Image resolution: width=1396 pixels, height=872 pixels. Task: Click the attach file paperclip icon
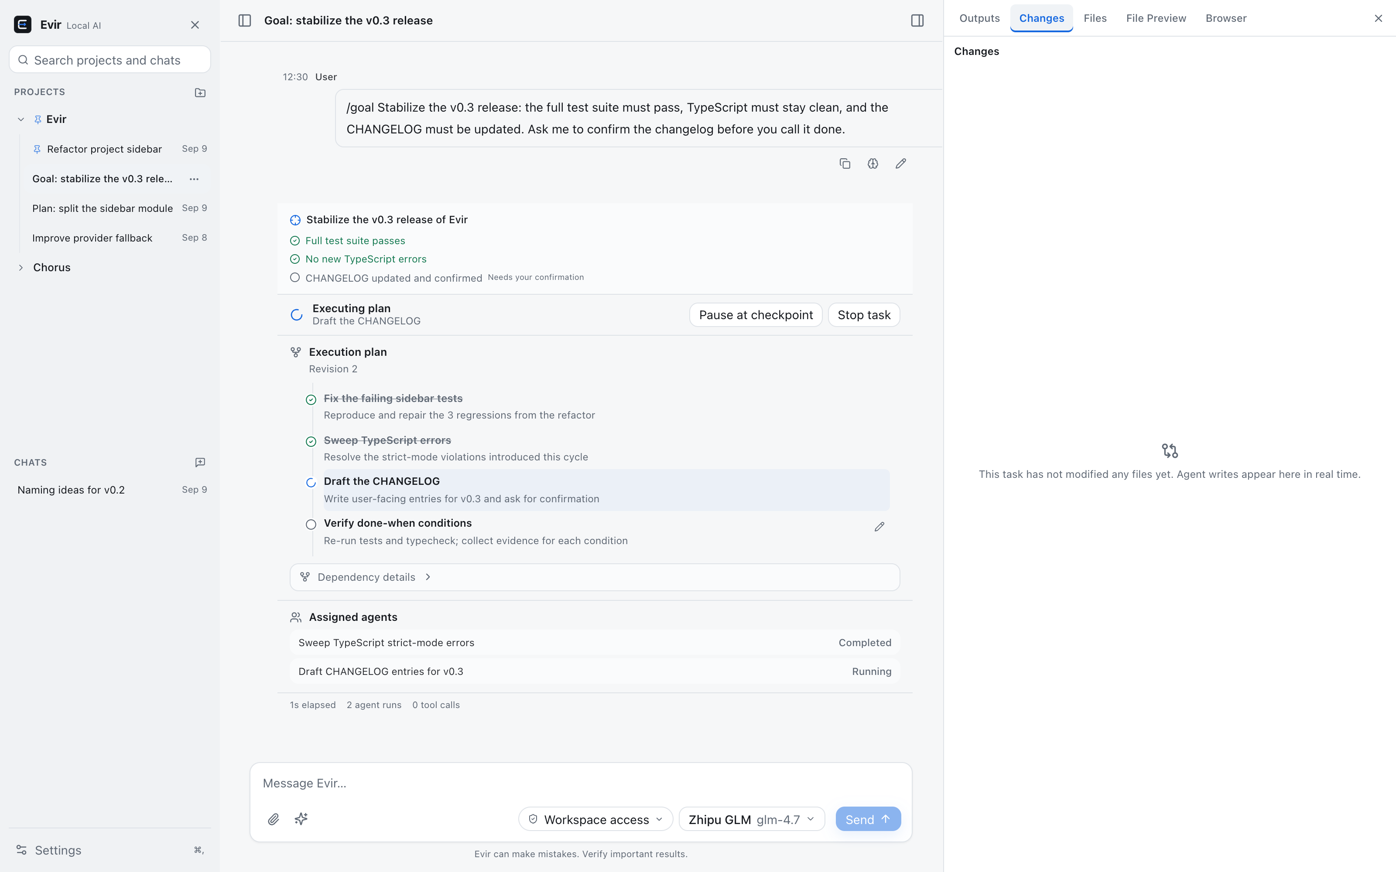pos(274,819)
